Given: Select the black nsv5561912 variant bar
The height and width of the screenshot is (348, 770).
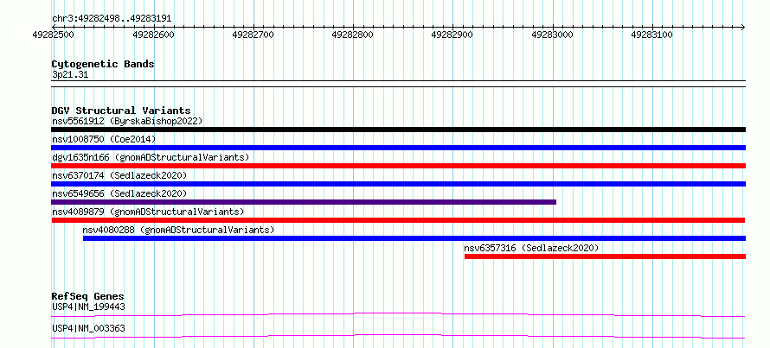Looking at the screenshot, I should [398, 130].
